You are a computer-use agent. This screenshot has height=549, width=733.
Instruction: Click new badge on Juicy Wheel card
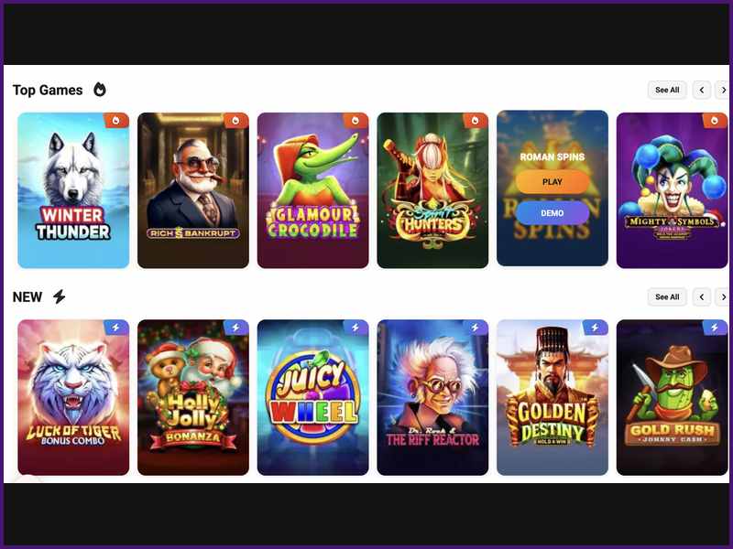(x=356, y=328)
